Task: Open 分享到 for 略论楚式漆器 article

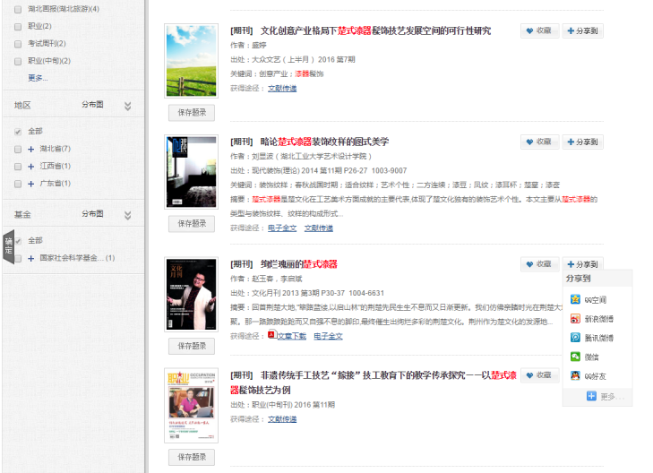Action: [x=582, y=142]
